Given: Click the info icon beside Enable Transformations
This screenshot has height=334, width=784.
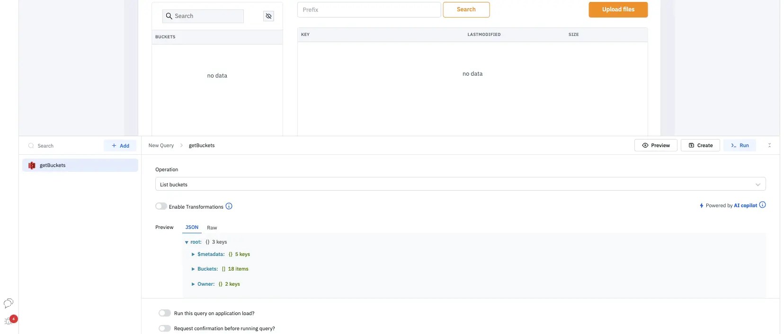Looking at the screenshot, I should pos(229,206).
